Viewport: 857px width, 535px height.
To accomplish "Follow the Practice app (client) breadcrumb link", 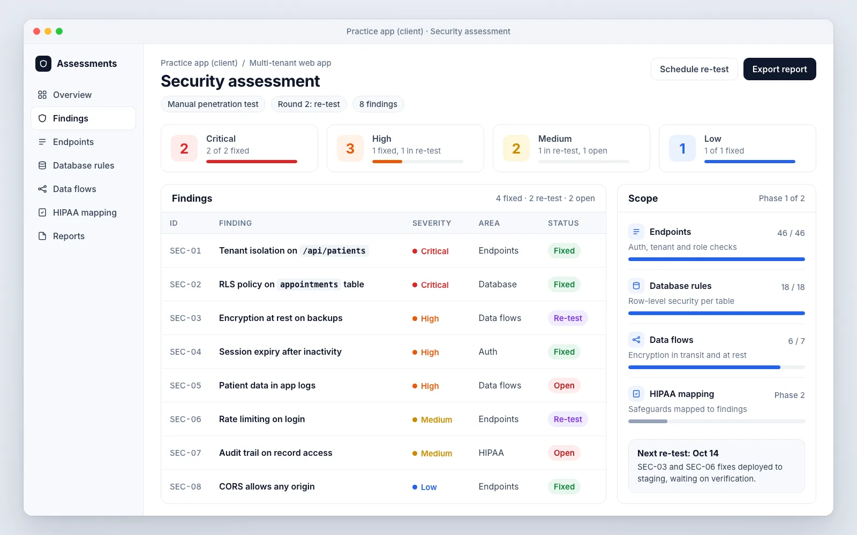I will [199, 63].
